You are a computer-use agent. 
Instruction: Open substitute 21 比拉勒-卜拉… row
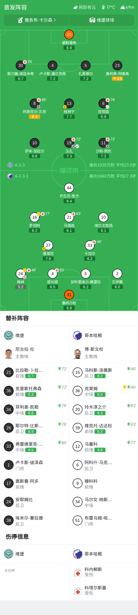tap(35, 372)
